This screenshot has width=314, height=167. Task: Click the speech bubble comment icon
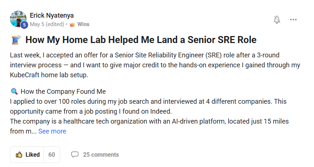(x=75, y=154)
